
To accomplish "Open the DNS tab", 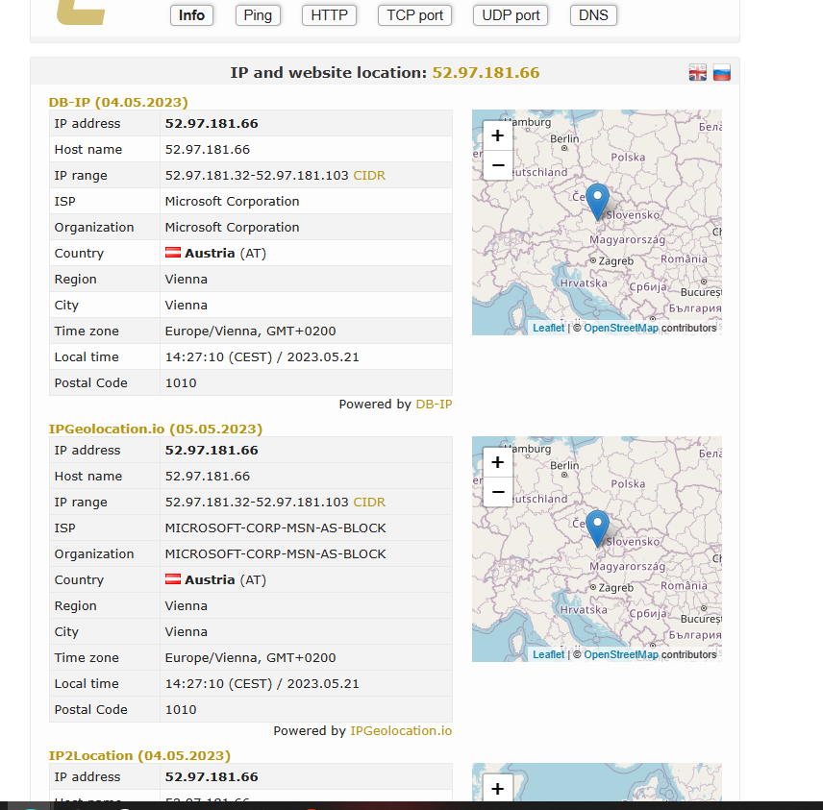I will 593,15.
